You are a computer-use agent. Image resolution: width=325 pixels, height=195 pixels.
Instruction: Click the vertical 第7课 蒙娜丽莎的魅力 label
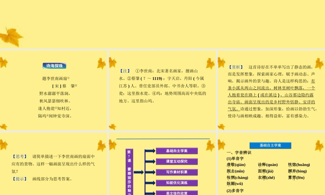click(129, 172)
